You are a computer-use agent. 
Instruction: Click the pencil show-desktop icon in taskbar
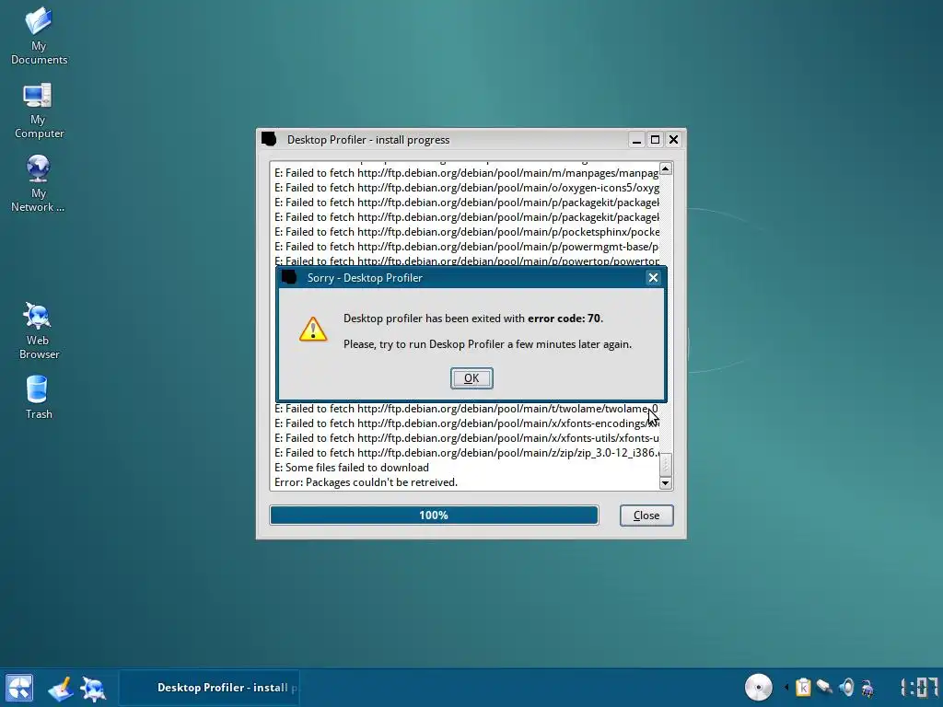click(61, 689)
